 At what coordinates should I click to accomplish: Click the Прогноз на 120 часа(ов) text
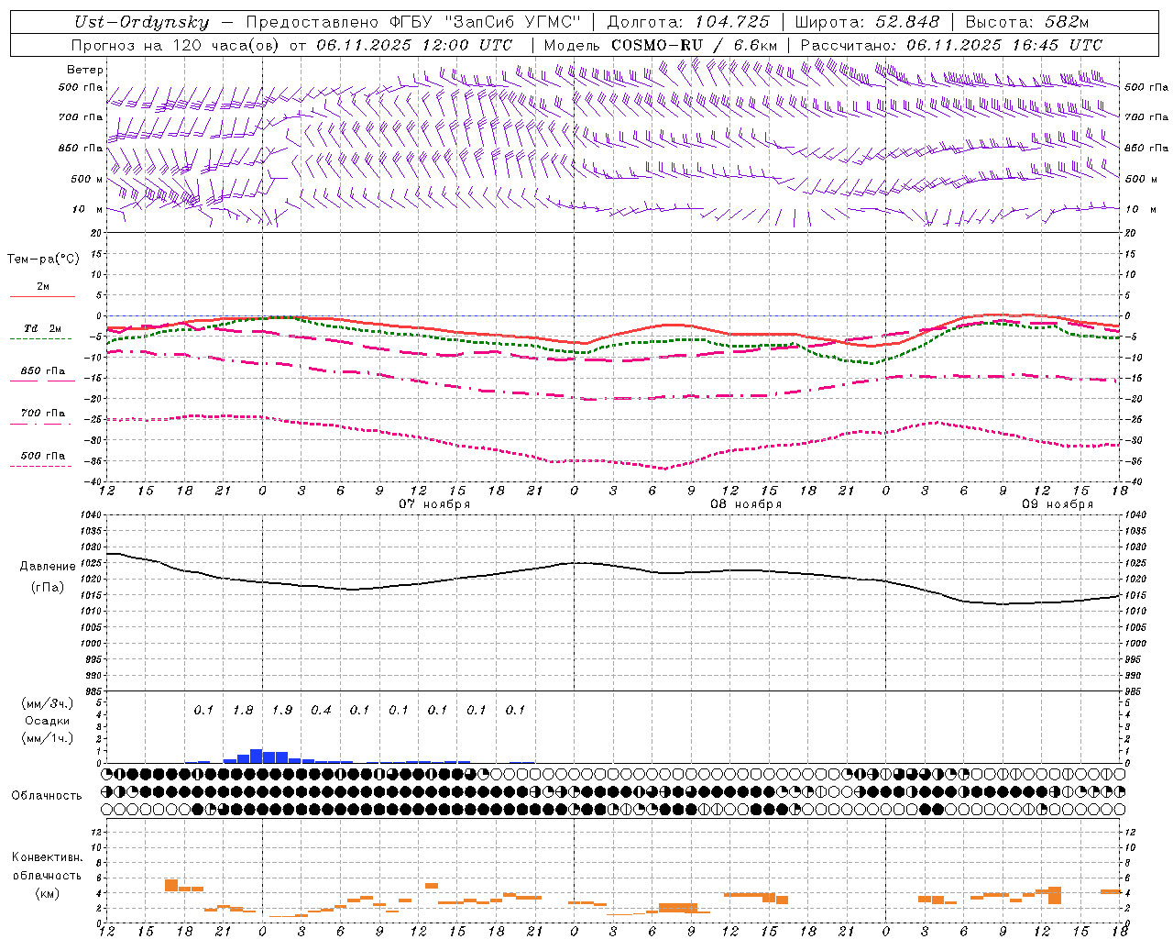coord(176,45)
